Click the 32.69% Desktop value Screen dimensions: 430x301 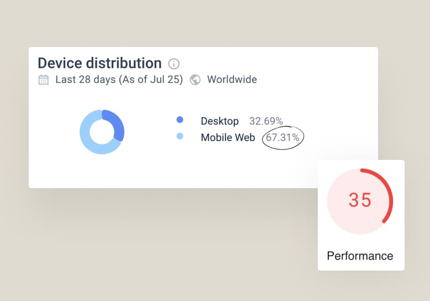266,121
